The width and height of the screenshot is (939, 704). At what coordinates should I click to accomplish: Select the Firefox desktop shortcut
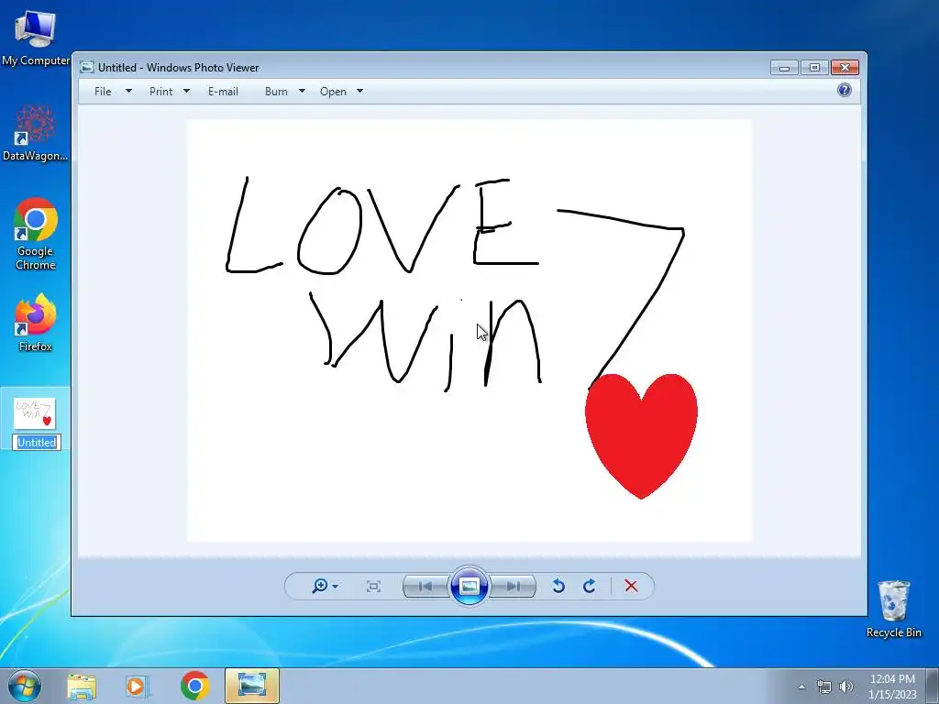pyautogui.click(x=36, y=322)
